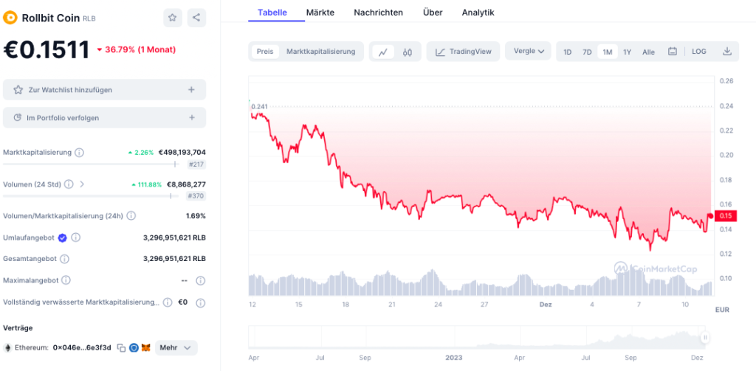Select the 1M time range

pyautogui.click(x=608, y=52)
